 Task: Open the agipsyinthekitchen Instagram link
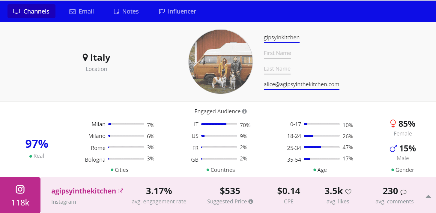[x=83, y=191]
